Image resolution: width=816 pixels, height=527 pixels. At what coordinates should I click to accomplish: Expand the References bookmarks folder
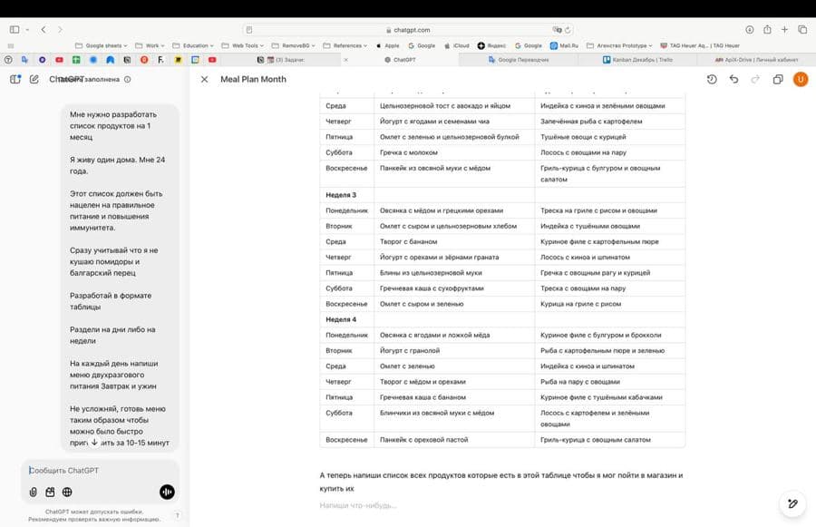(x=345, y=46)
